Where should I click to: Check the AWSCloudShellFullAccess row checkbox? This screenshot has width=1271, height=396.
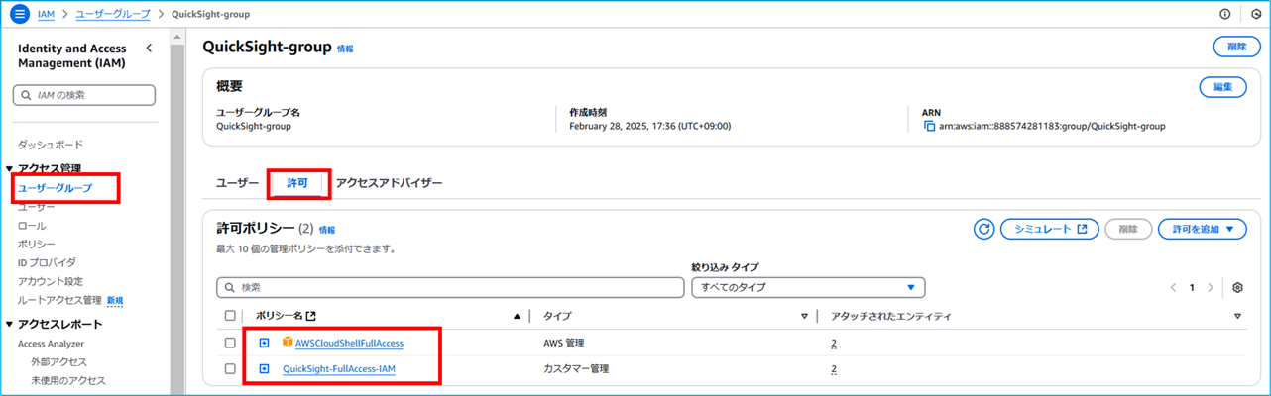point(230,343)
